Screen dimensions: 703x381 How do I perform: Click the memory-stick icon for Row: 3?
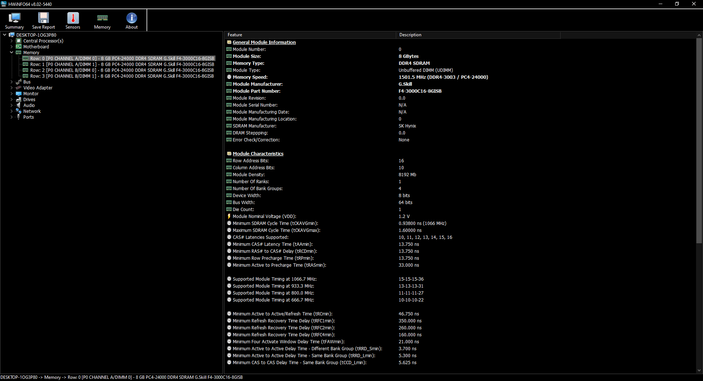(26, 76)
